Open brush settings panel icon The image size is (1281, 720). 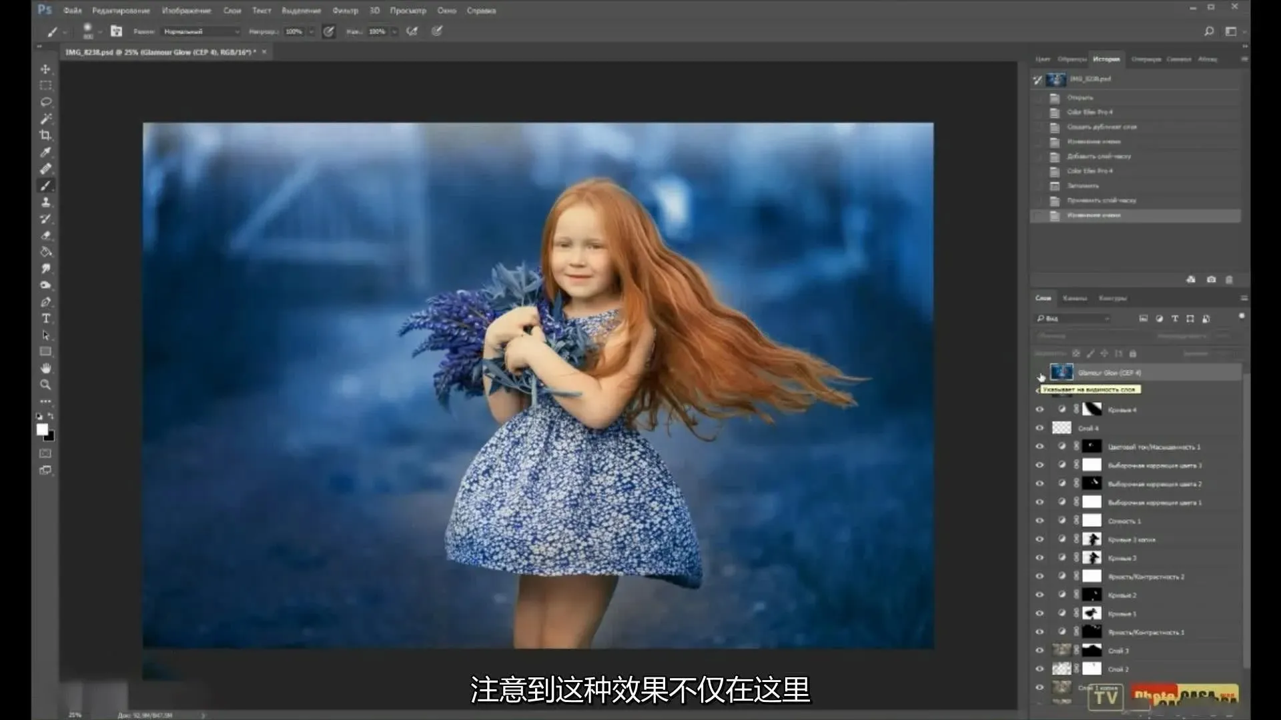(116, 31)
